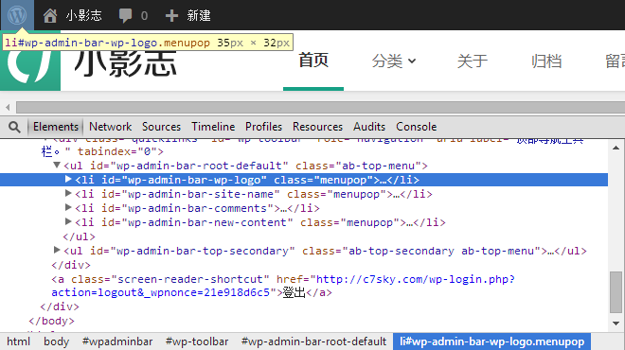The width and height of the screenshot is (625, 350).
Task: Expand the wp-admin-bar-top-secondary ul node
Action: (57, 250)
